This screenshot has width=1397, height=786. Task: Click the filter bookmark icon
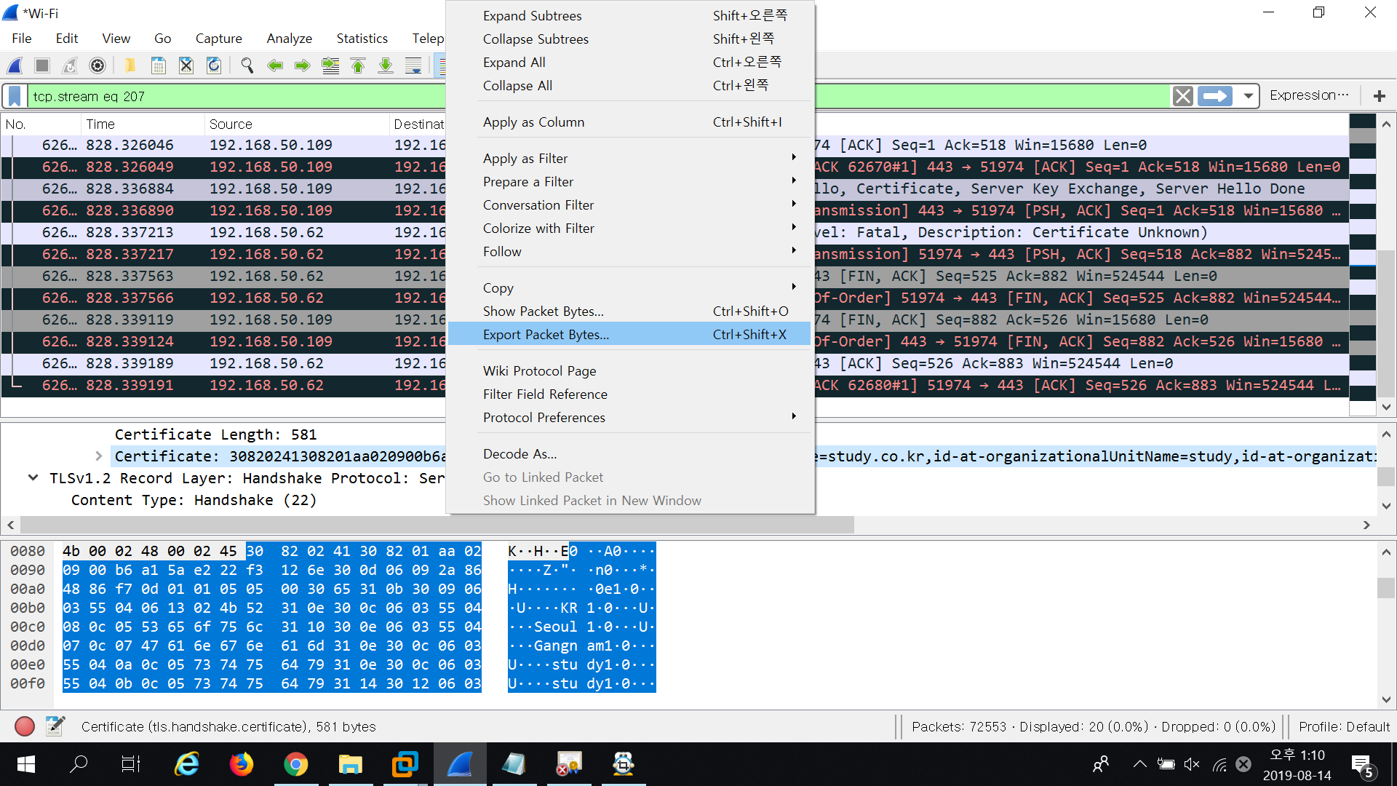(15, 96)
